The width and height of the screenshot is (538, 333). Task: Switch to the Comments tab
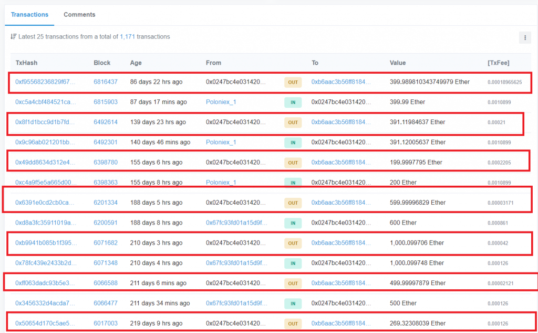point(79,15)
